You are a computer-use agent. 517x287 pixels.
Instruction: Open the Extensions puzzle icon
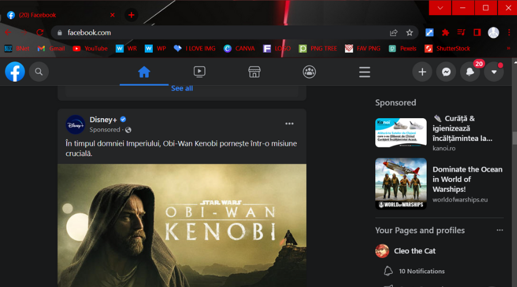445,32
